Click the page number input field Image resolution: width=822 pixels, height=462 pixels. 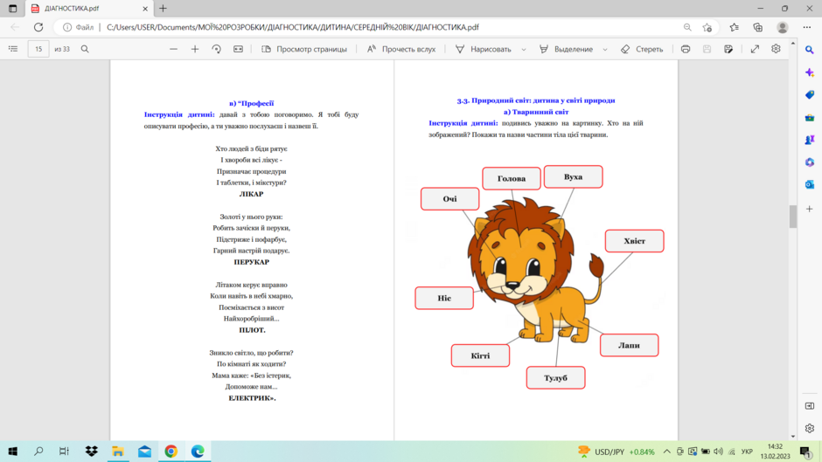pos(38,49)
